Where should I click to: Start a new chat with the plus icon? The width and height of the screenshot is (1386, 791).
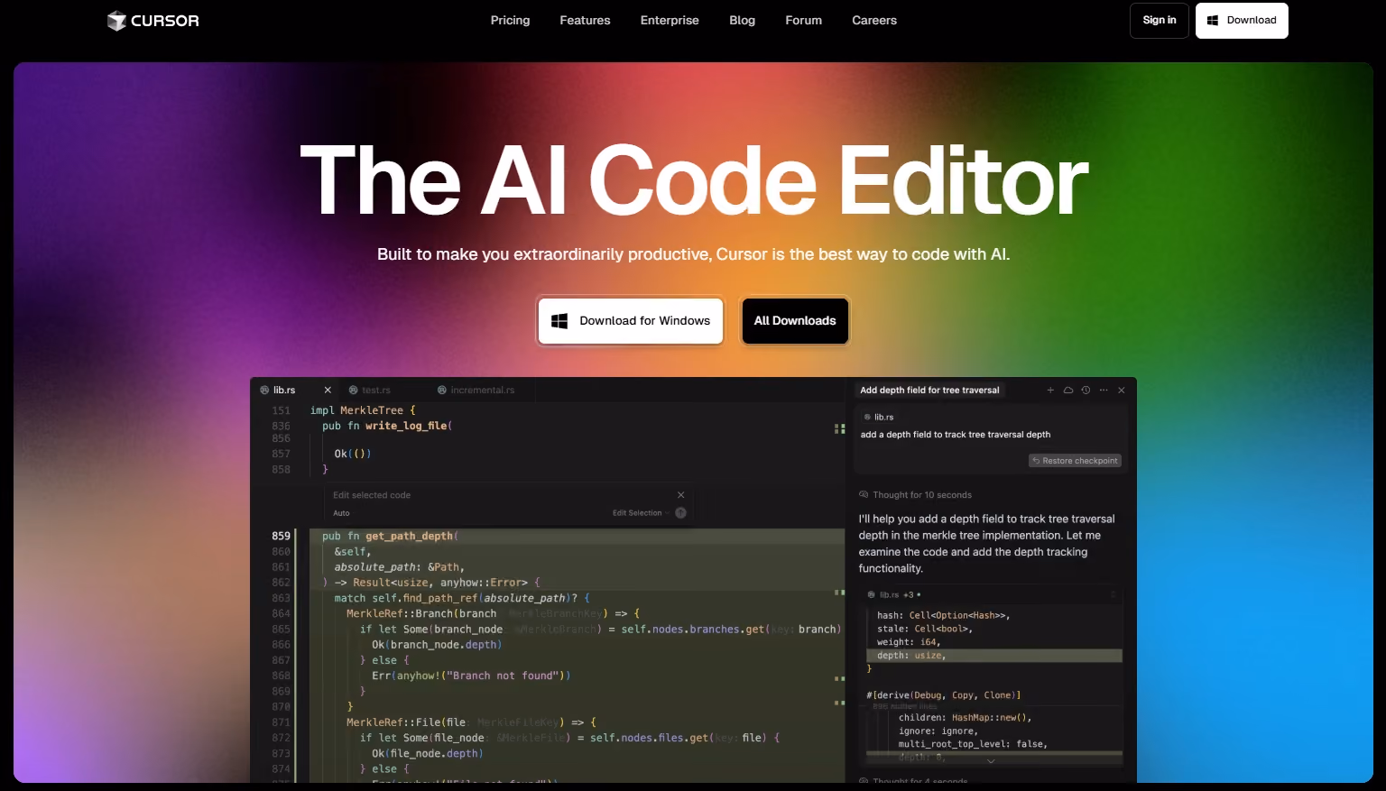point(1050,391)
